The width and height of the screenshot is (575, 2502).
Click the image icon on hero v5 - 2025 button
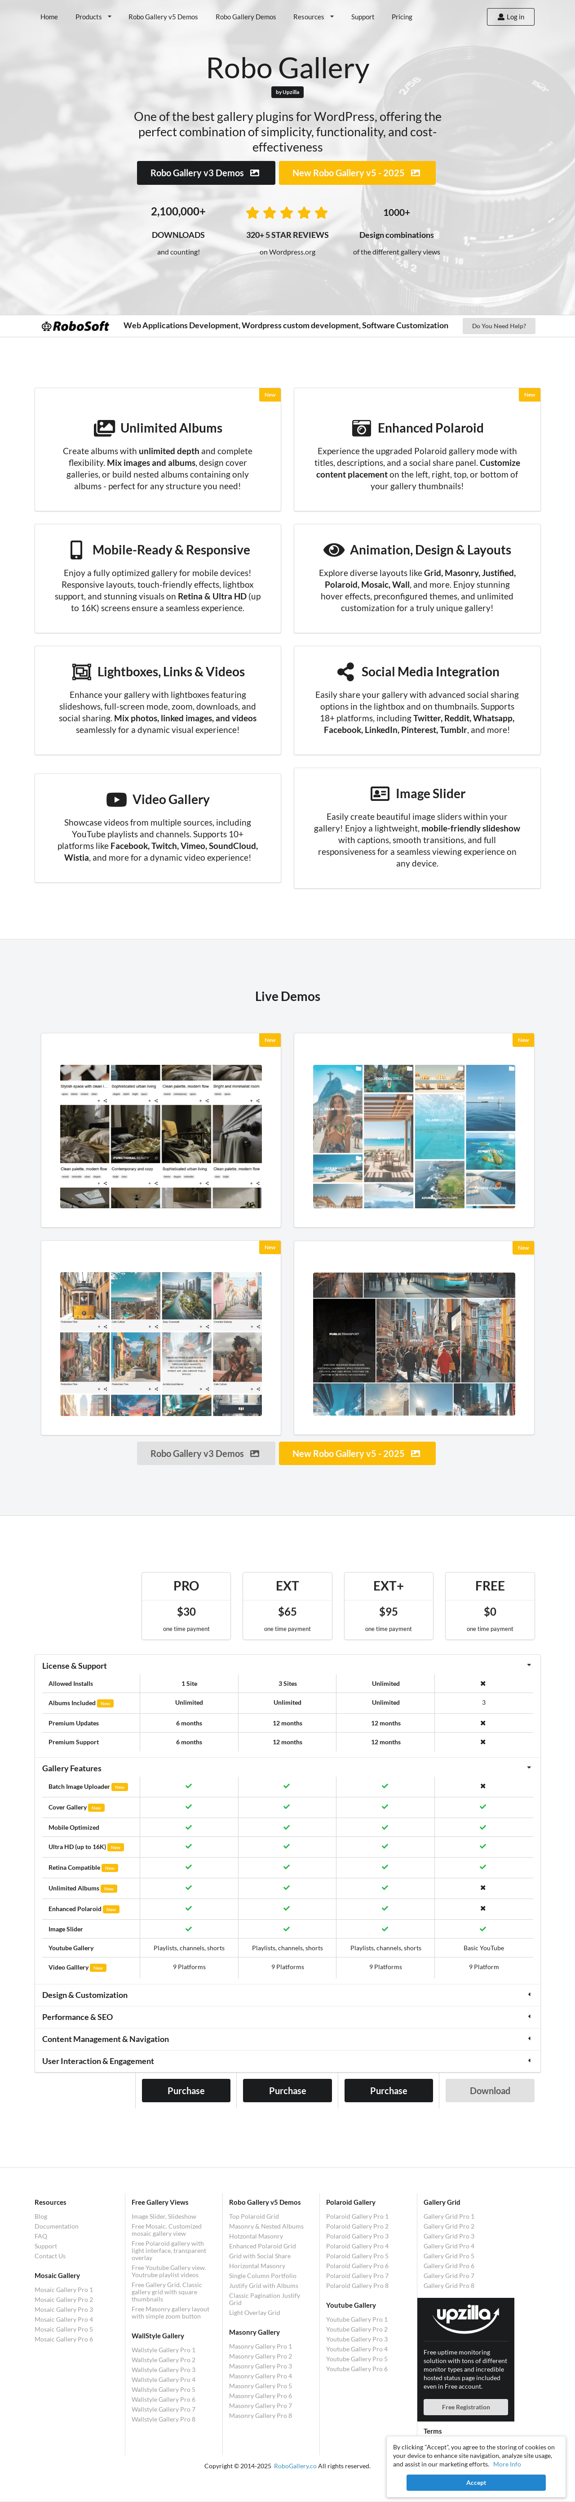(x=416, y=173)
